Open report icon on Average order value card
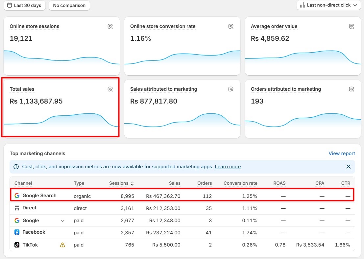 click(x=352, y=26)
